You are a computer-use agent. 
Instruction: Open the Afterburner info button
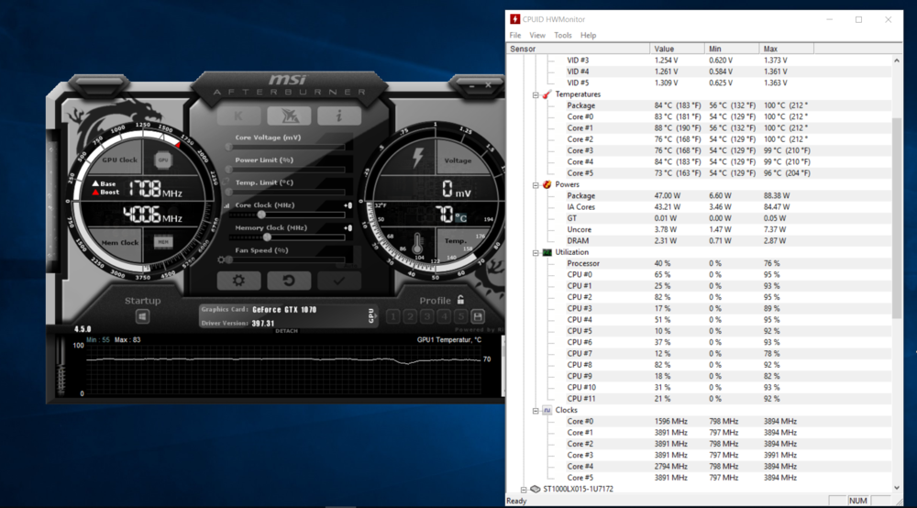click(339, 116)
